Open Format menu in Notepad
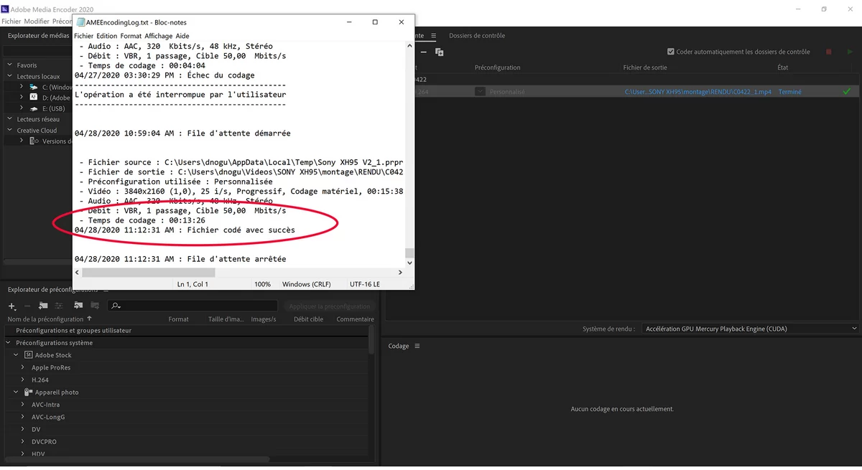Viewport: 862px width, 470px height. pos(131,36)
